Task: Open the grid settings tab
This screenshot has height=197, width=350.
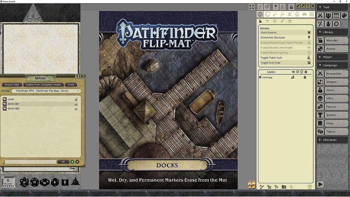Action: click(312, 14)
